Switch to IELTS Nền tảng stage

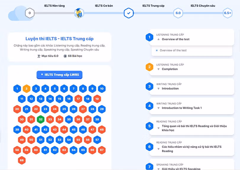[54, 6]
